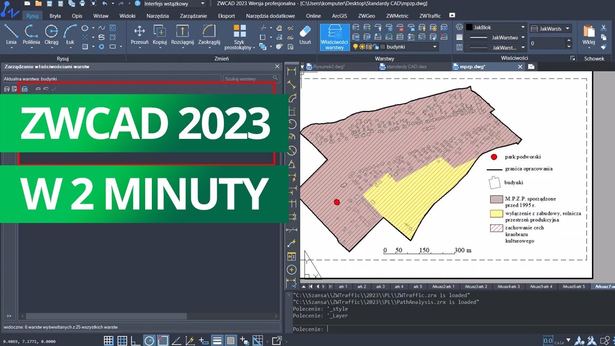Toggle grid display in status bar
Image resolution: width=615 pixels, height=346 pixels.
pos(109,341)
